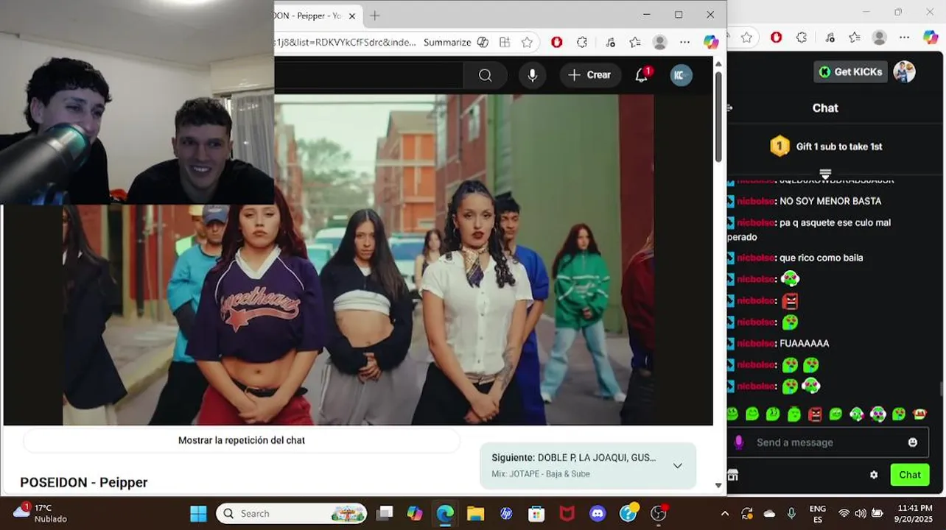
Task: Show hidden tray icons chevron
Action: [725, 514]
